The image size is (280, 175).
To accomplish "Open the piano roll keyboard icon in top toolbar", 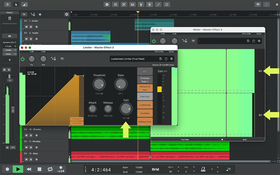I will click(x=132, y=4).
